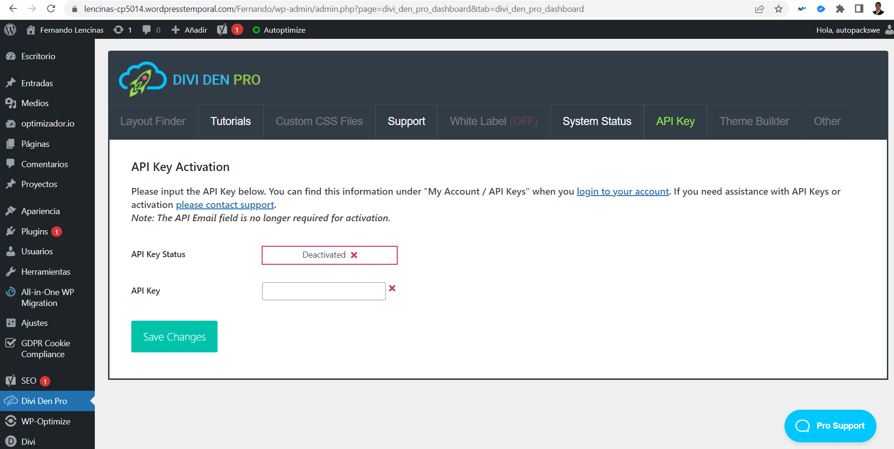894x449 pixels.
Task: Click the 'API Key Activation' heading
Action: 180,167
